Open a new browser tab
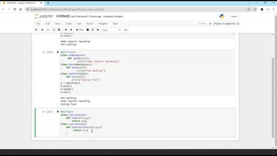Image resolution: width=277 pixels, height=156 pixels. pyautogui.click(x=48, y=3)
